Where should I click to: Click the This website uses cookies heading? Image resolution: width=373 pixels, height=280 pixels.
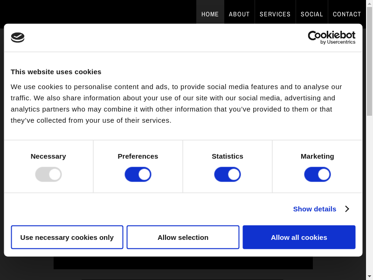[x=56, y=72]
